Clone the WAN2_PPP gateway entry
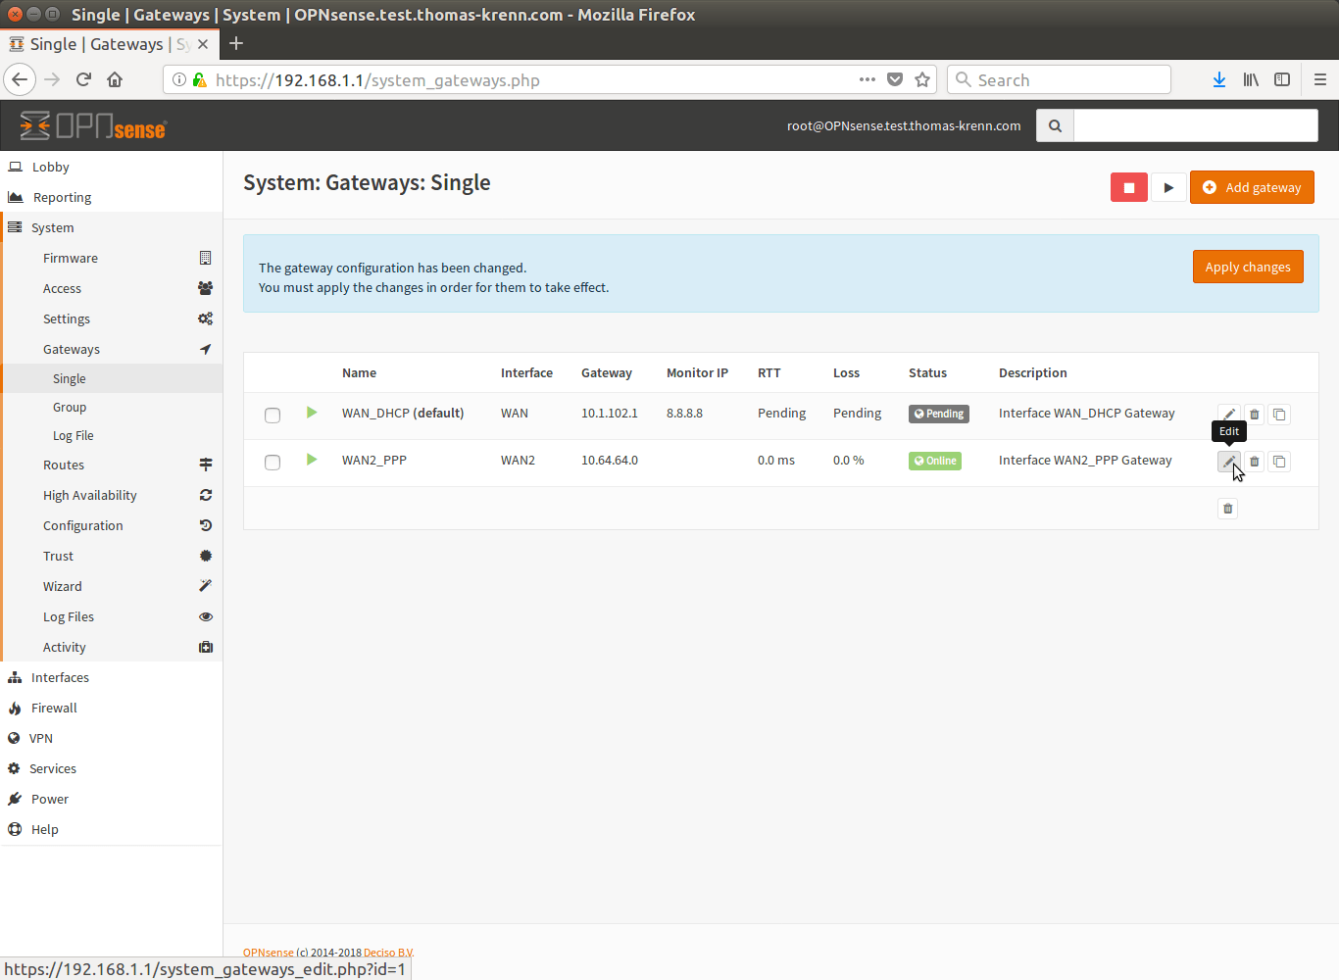This screenshot has width=1339, height=980. (x=1279, y=462)
